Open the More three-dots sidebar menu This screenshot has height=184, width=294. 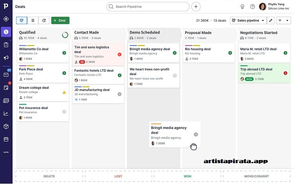[6, 152]
